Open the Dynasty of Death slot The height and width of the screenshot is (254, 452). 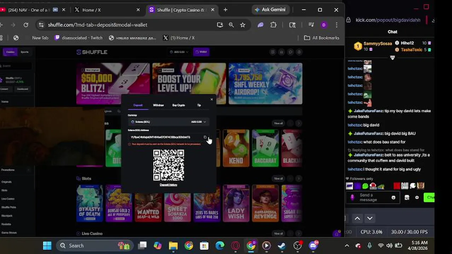click(89, 203)
